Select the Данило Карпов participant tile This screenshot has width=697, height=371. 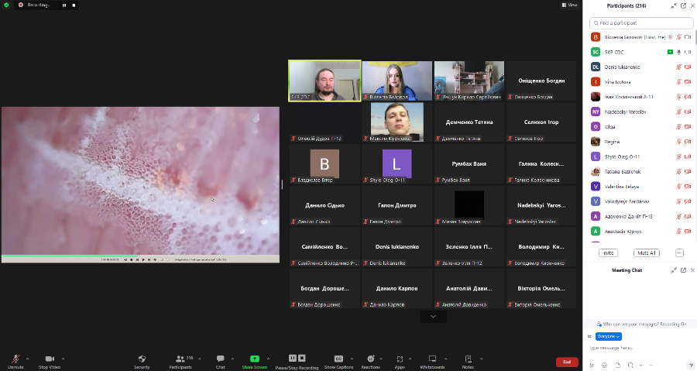[x=397, y=289]
